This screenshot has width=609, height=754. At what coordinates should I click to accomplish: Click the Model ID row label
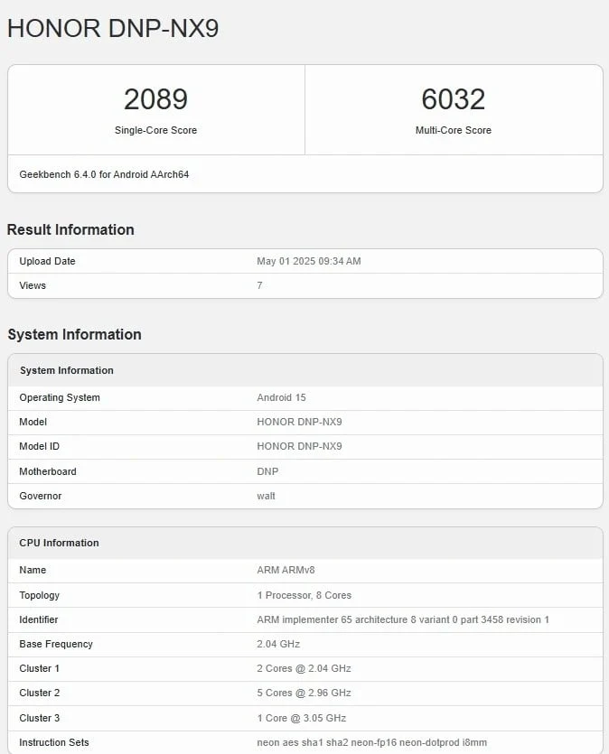pyautogui.click(x=40, y=446)
